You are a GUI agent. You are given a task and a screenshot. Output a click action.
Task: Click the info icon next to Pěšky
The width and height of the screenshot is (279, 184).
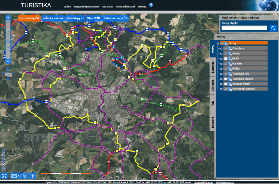pos(230,69)
